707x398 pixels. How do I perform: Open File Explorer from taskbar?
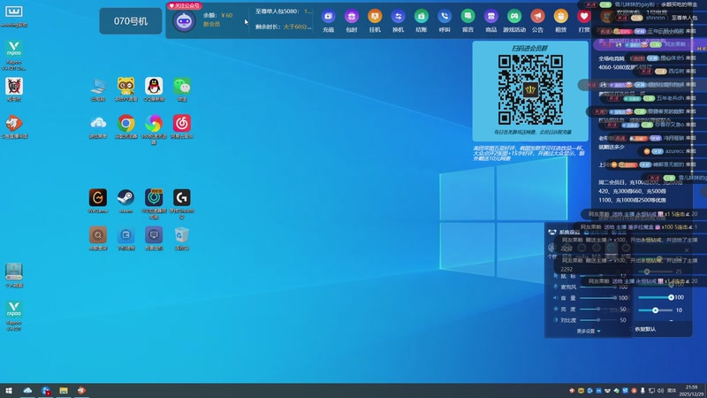64,391
